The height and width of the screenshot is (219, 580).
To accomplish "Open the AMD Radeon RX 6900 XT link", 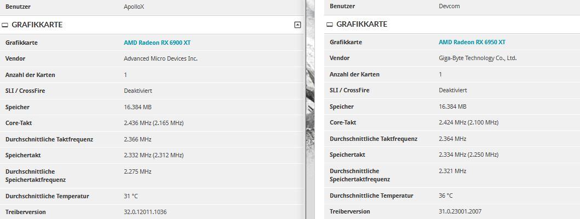I will click(157, 43).
